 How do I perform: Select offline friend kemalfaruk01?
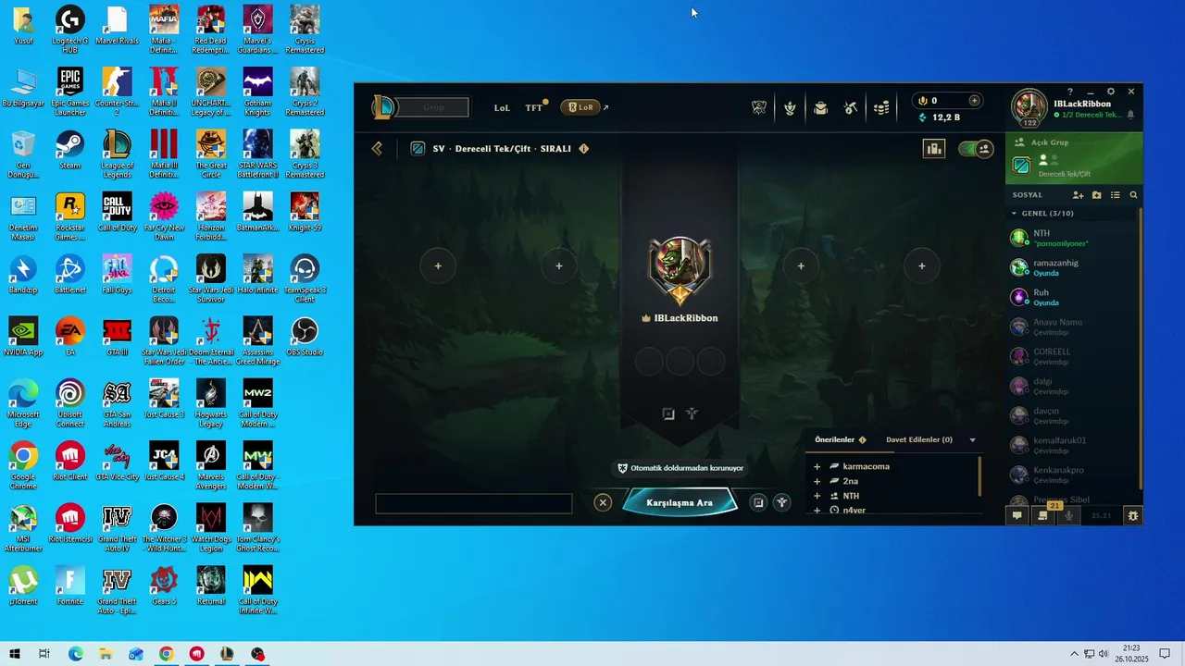point(1074,445)
